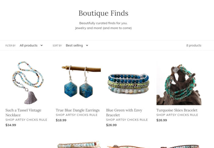This screenshot has width=214, height=148.
Task: Click the chevron beside Best selling
Action: (87, 45)
